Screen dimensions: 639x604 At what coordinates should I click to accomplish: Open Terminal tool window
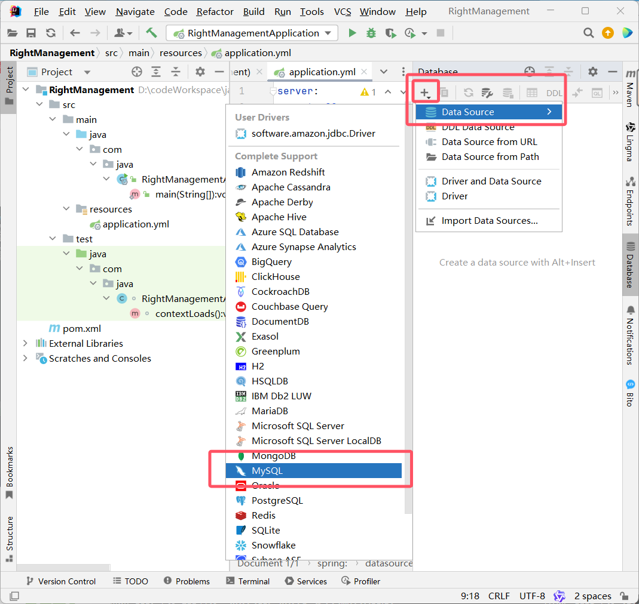[248, 581]
